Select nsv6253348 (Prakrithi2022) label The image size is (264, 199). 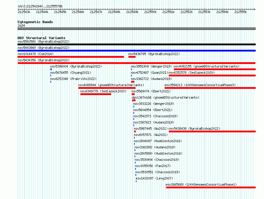73,79
